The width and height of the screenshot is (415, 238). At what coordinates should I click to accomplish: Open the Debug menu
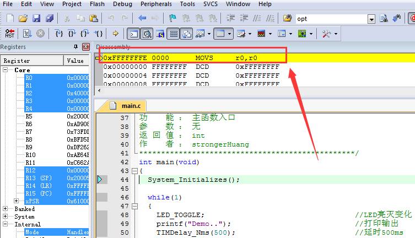[x=122, y=4]
